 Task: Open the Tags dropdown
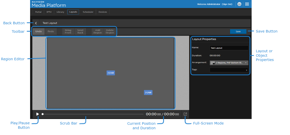pyautogui.click(x=229, y=70)
